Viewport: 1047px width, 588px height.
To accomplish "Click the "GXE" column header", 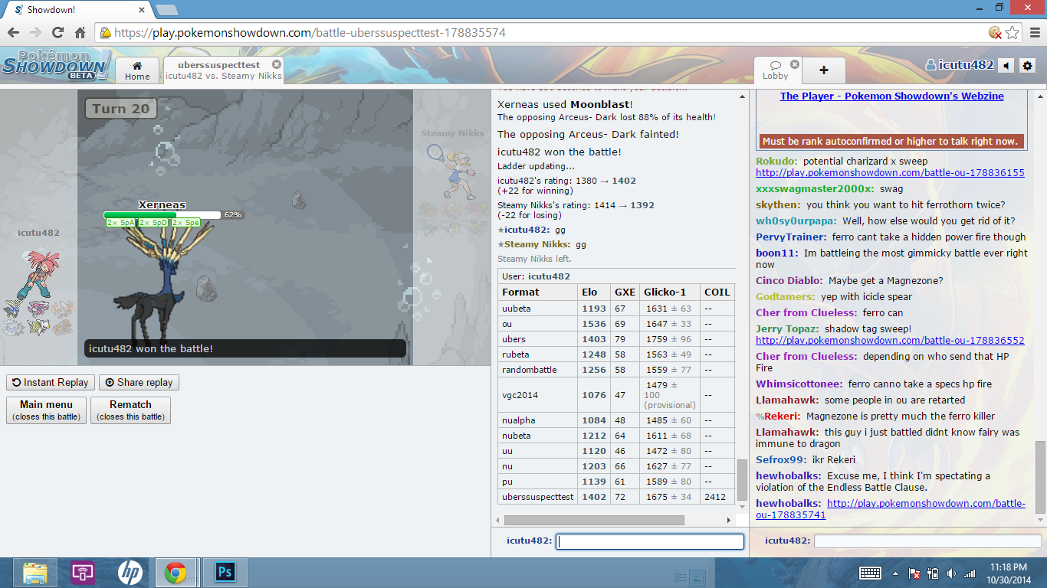I will coord(625,292).
